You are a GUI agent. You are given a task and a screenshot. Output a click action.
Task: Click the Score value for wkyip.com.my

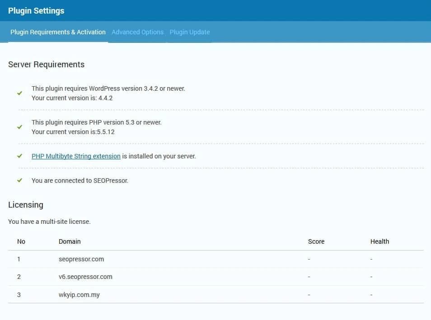tap(309, 295)
